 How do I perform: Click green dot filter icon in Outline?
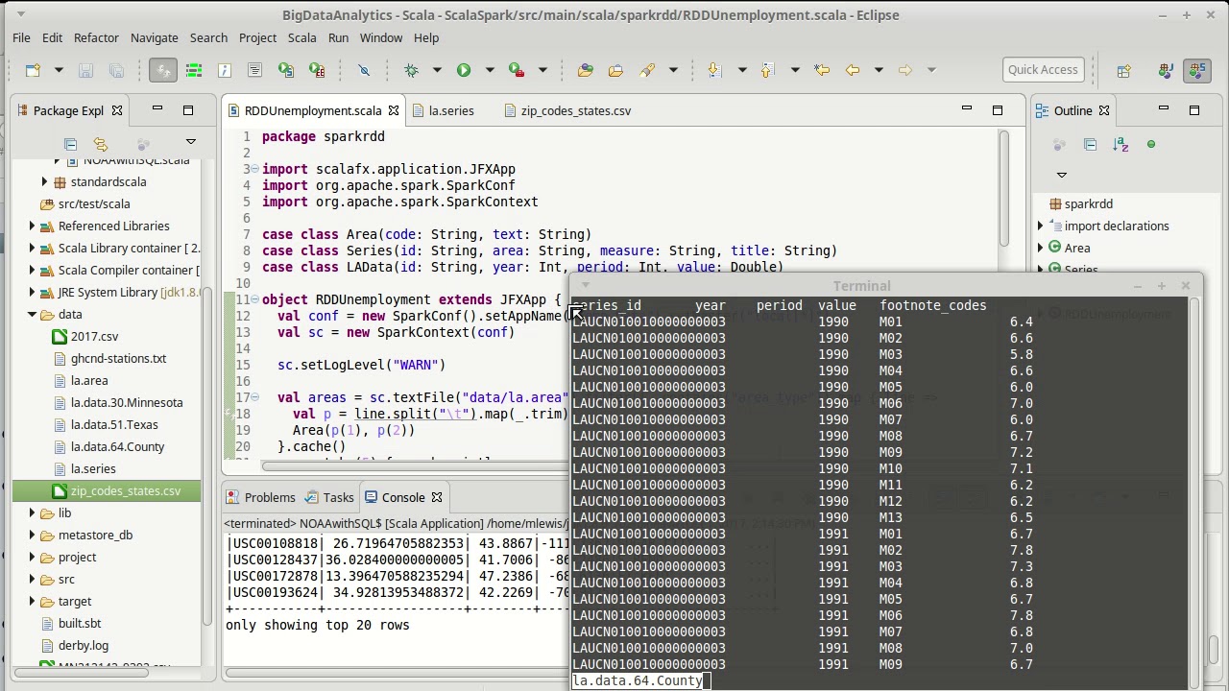1150,144
